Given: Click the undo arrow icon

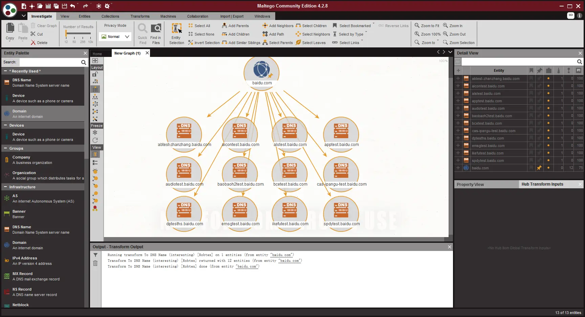Looking at the screenshot, I should tap(72, 6).
